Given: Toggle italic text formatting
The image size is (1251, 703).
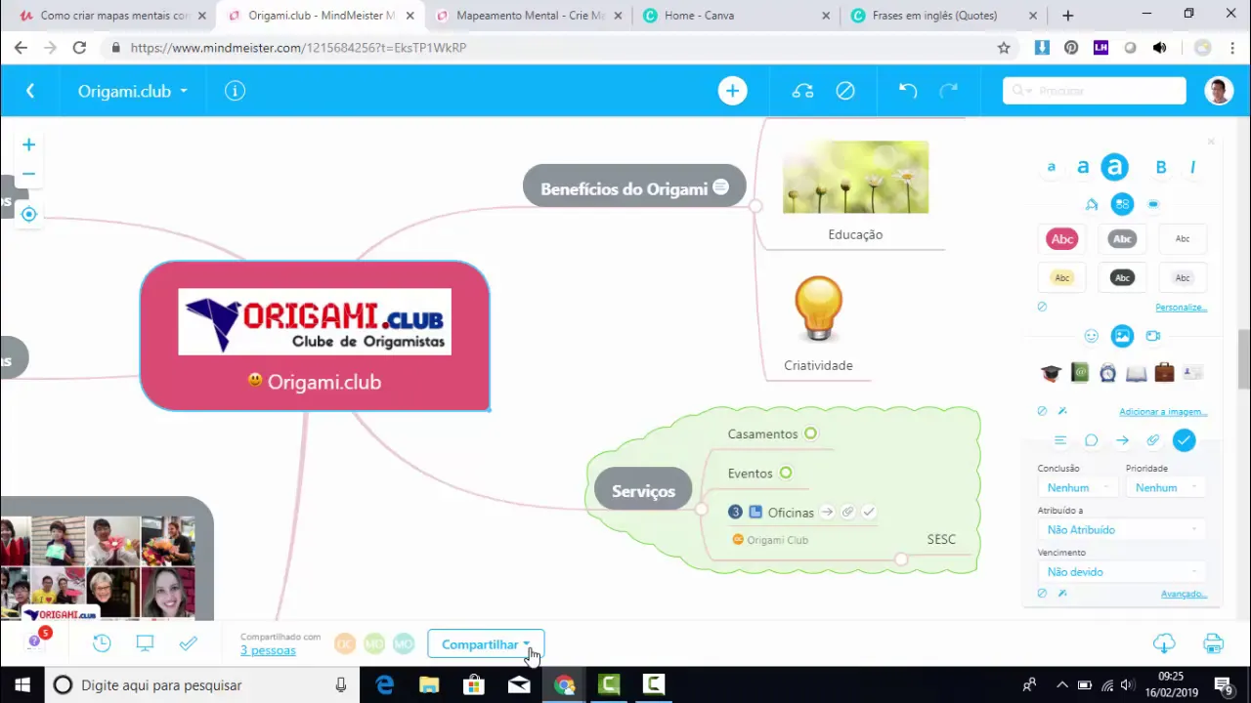Looking at the screenshot, I should click(x=1192, y=168).
